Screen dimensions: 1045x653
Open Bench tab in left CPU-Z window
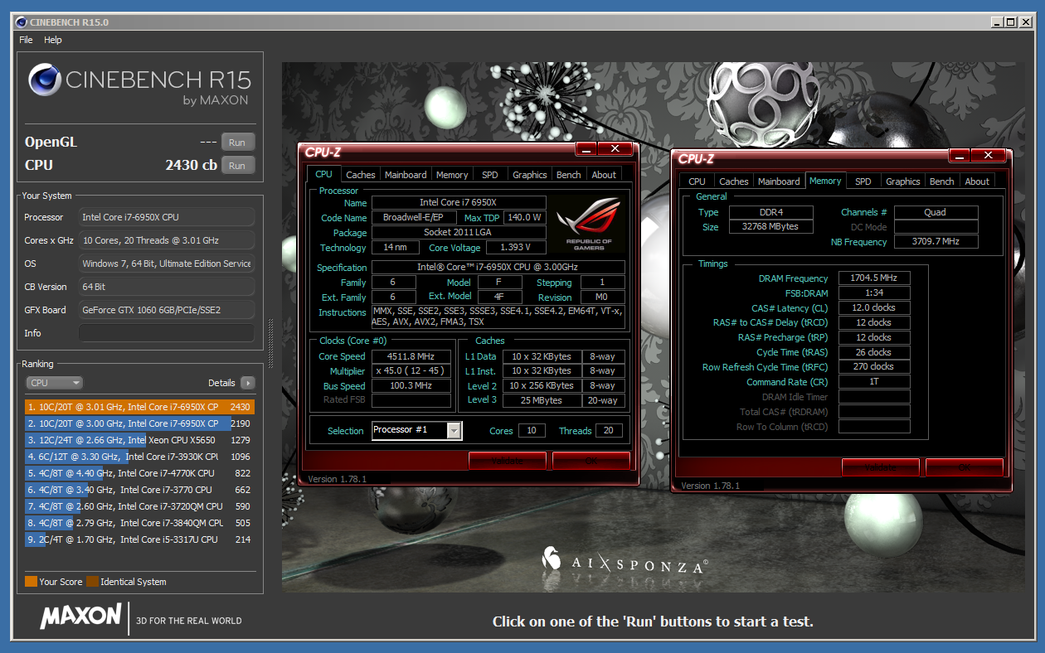pyautogui.click(x=568, y=175)
